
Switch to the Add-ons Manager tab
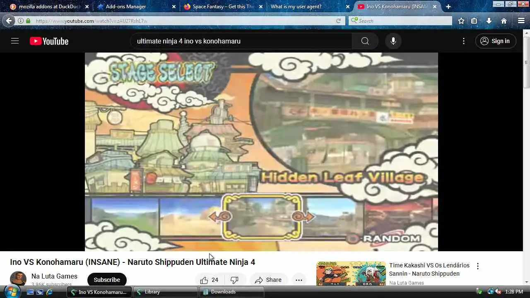(137, 7)
